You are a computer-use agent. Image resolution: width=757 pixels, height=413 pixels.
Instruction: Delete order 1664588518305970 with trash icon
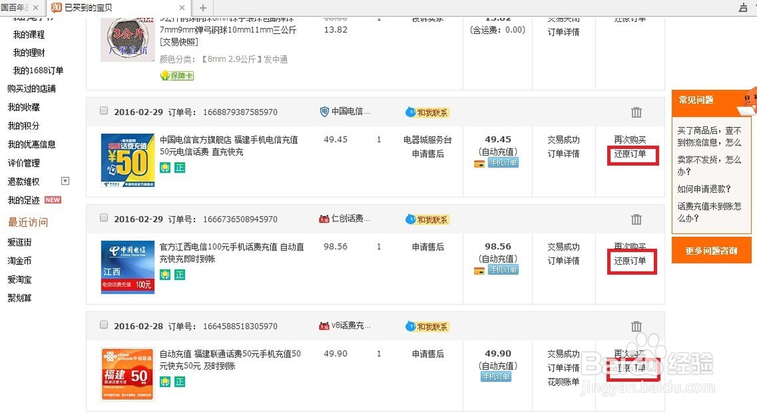[637, 327]
